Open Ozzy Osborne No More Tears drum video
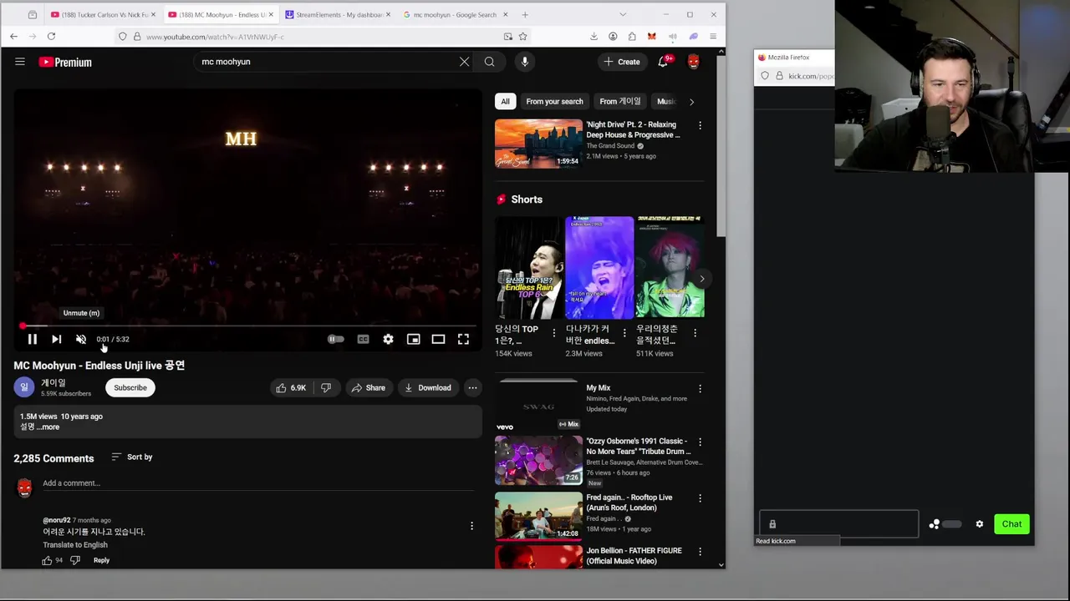 pyautogui.click(x=538, y=460)
